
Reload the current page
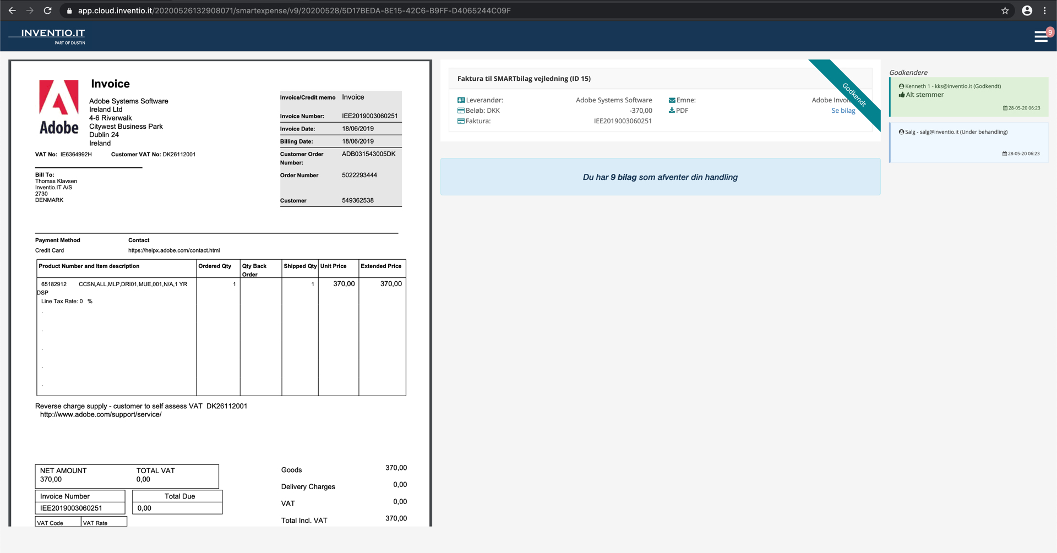point(48,10)
